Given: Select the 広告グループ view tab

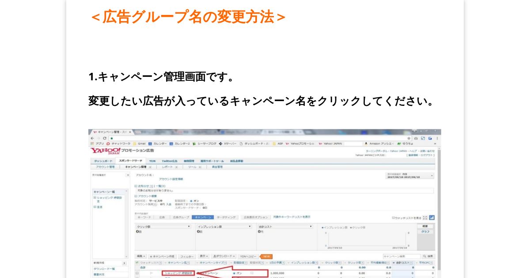Looking at the screenshot, I should coord(181,217).
